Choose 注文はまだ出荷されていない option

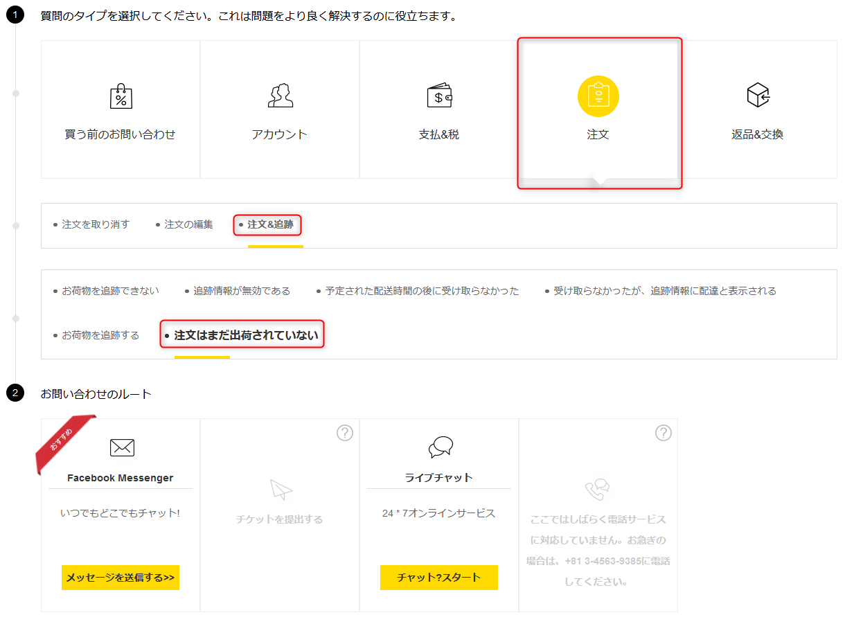pyautogui.click(x=246, y=335)
